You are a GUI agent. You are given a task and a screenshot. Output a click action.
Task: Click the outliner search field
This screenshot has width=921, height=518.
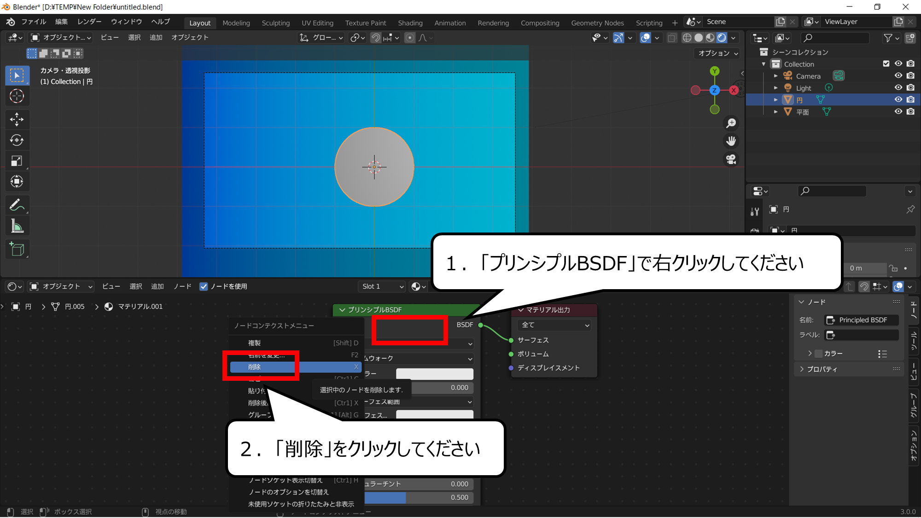(x=835, y=38)
